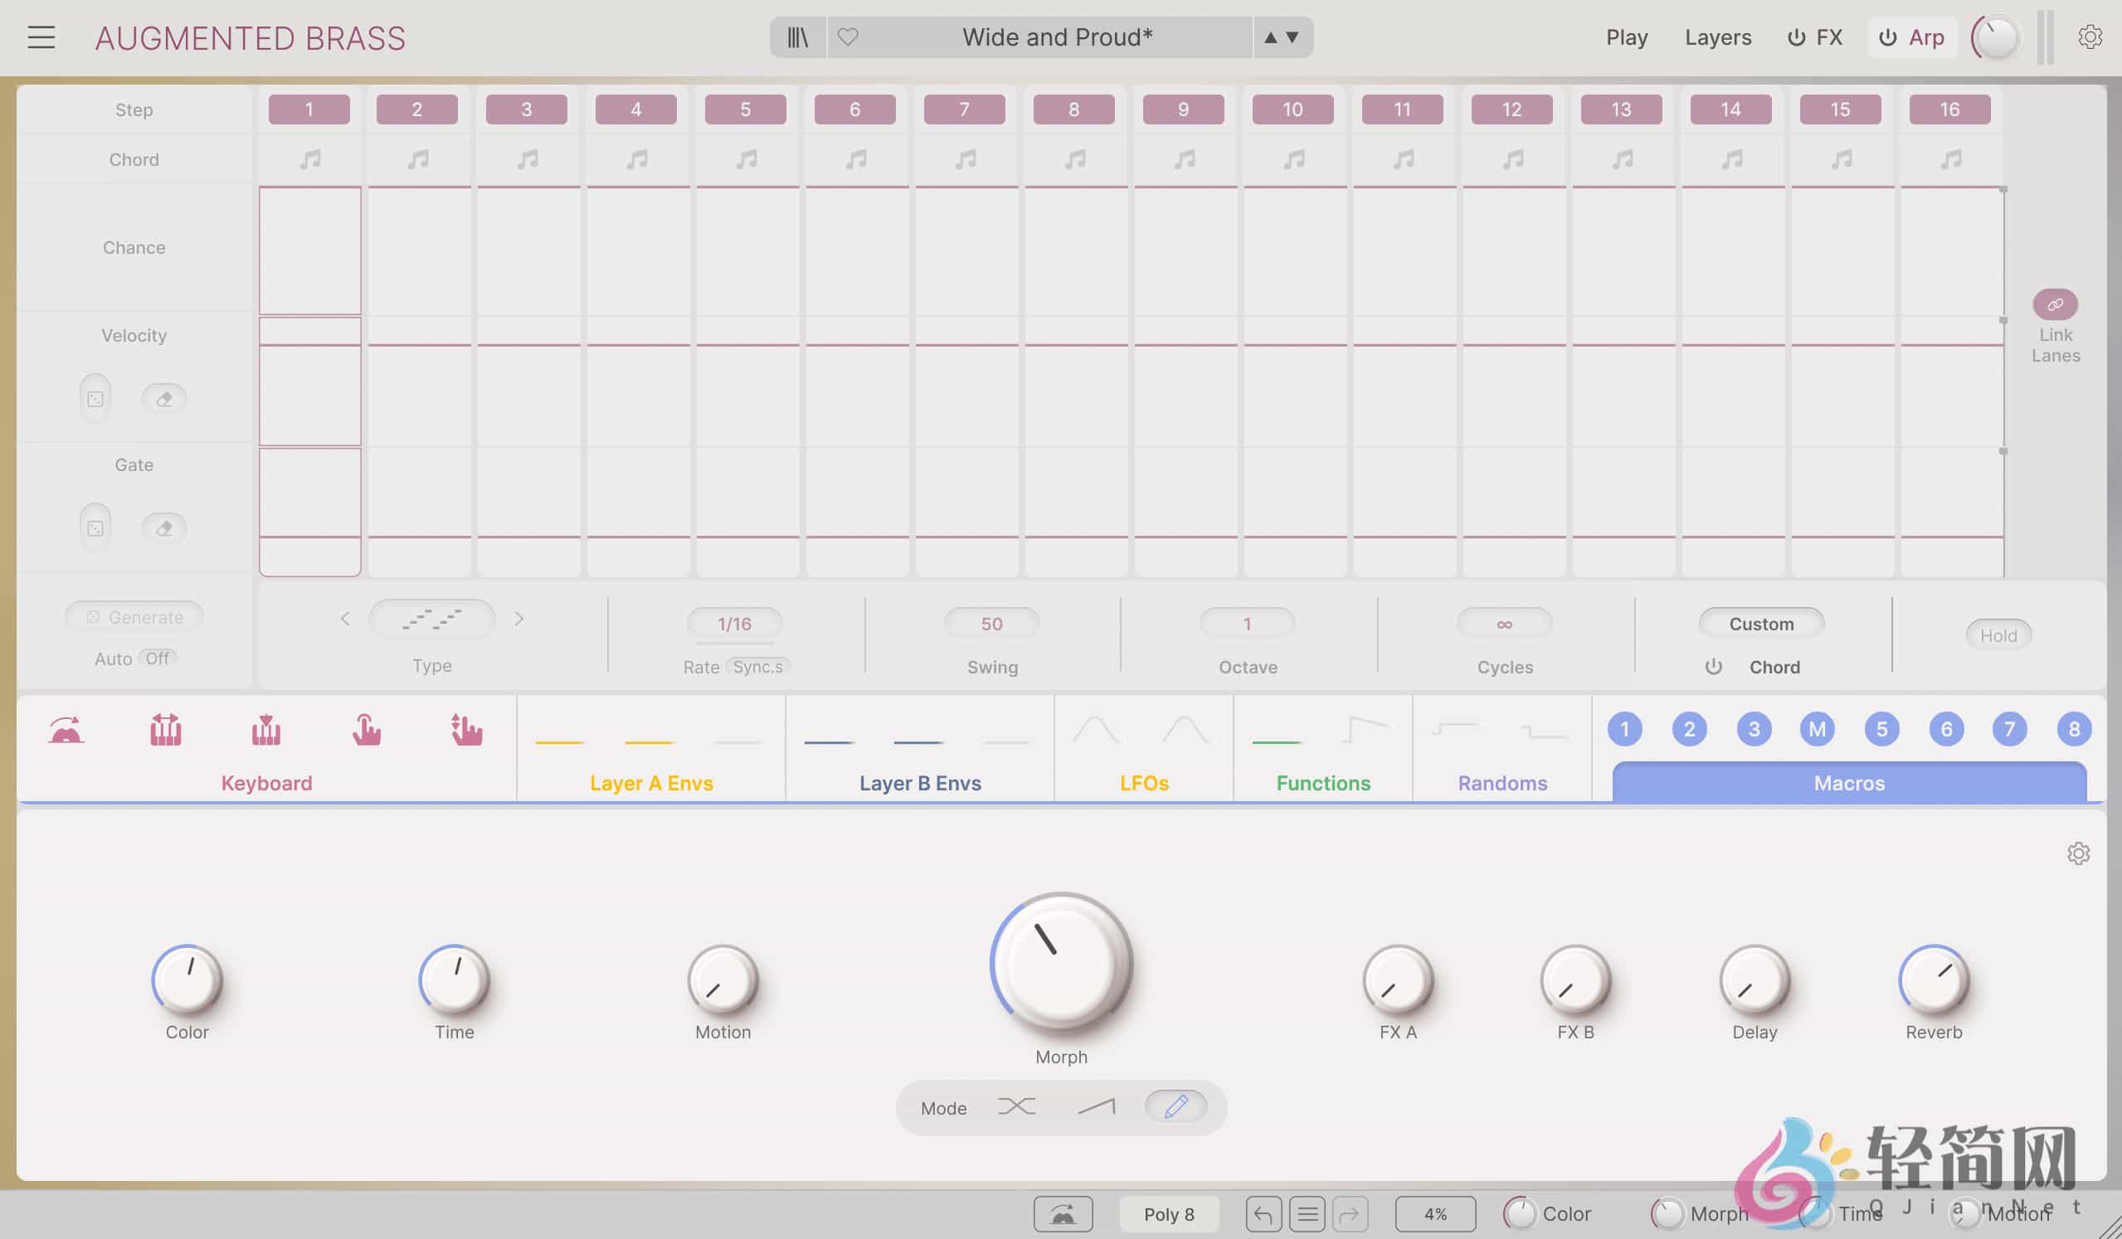2122x1239 pixels.
Task: Toggle the FX power switch
Action: (x=1796, y=37)
